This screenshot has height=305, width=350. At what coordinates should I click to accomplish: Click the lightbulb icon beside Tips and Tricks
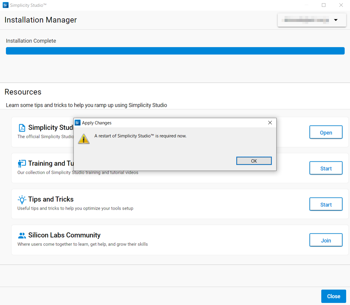[x=22, y=200]
